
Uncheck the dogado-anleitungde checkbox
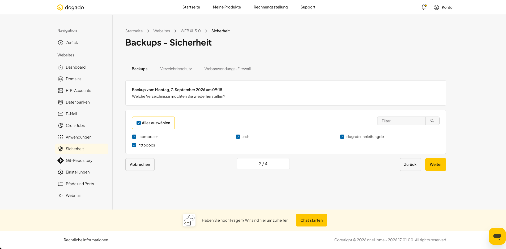(x=342, y=137)
